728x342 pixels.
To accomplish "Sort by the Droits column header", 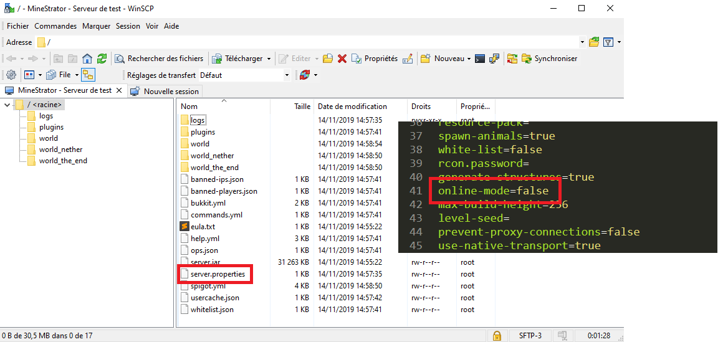I will [x=433, y=107].
